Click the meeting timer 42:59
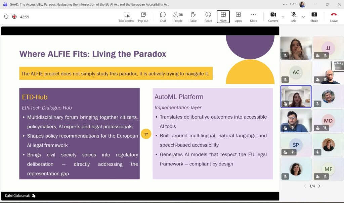This screenshot has height=203, width=344. [x=25, y=17]
